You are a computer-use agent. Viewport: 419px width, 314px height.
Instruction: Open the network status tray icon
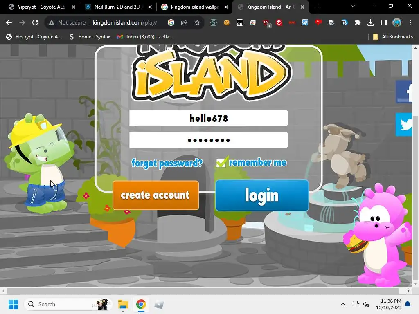[x=356, y=304]
